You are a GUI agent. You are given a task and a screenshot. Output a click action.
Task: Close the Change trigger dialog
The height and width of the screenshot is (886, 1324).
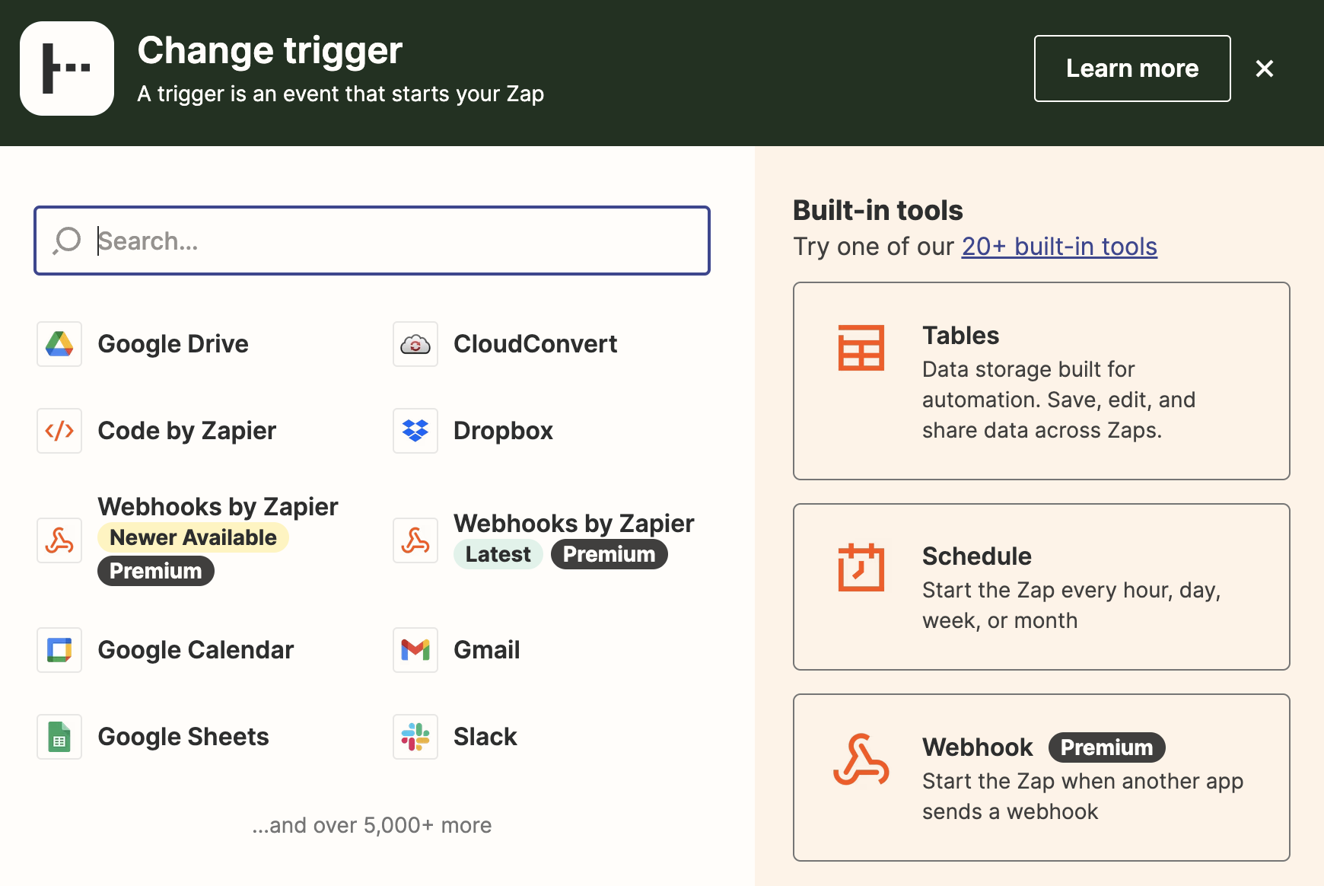1265,69
